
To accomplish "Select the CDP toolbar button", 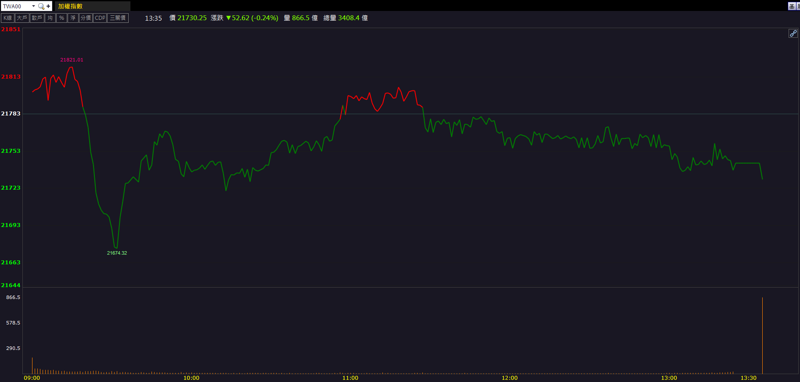I will click(x=100, y=18).
